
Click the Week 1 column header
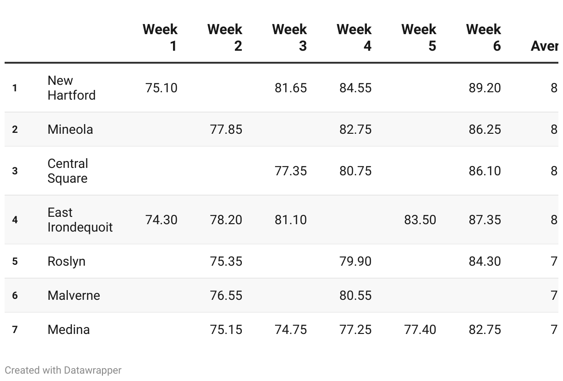(x=160, y=37)
